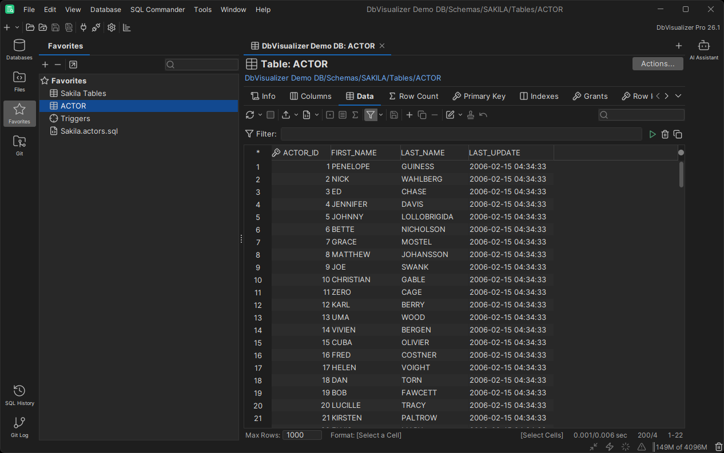Image resolution: width=724 pixels, height=453 pixels.
Task: Toggle the text view icon in grid toolbar
Action: 343,115
